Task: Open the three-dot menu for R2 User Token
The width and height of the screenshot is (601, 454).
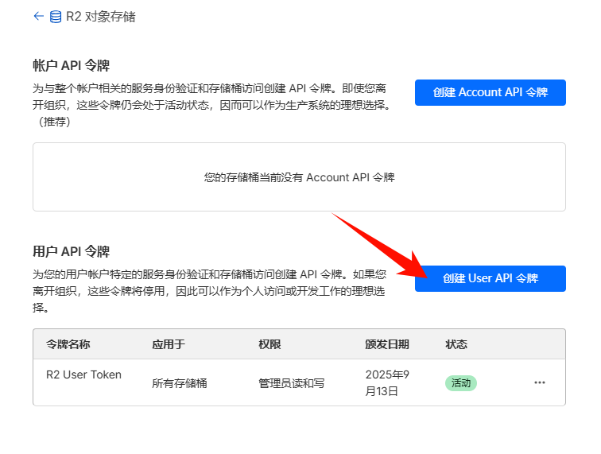Action: point(540,382)
